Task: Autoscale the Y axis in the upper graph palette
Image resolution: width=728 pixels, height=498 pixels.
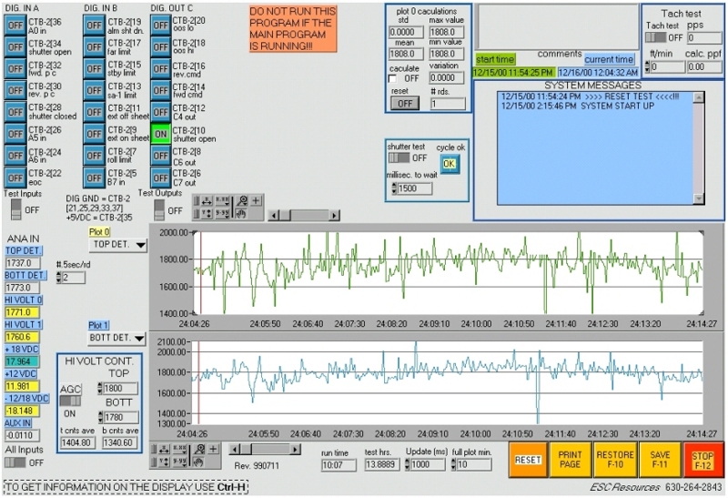Action: click(206, 214)
